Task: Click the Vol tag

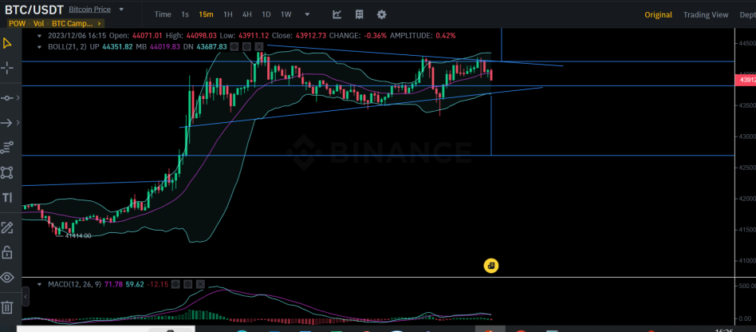Action: [x=38, y=23]
